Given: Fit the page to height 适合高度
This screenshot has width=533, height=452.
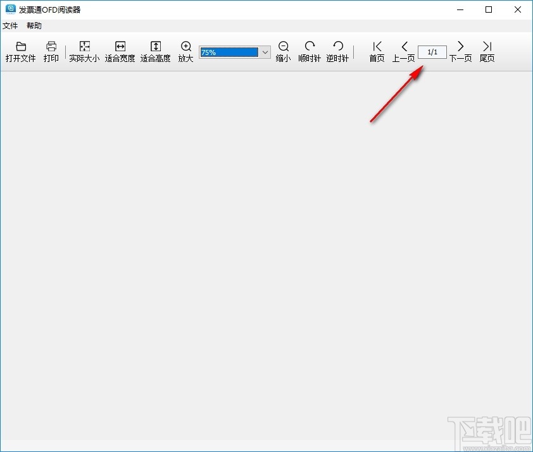Looking at the screenshot, I should pos(155,52).
